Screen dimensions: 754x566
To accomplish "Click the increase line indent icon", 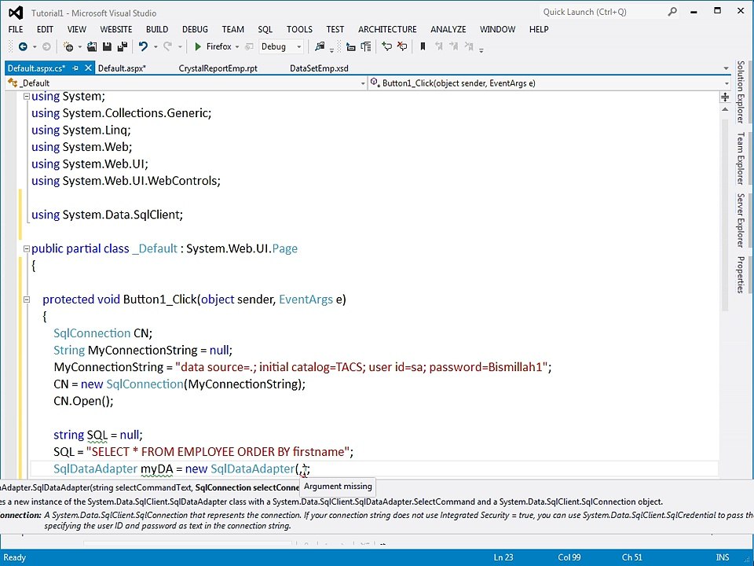I will click(366, 46).
